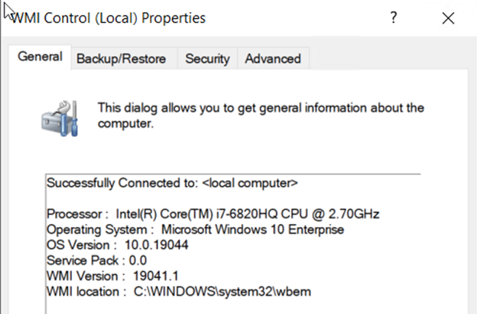Select the General tab
The image size is (477, 314).
pos(40,57)
